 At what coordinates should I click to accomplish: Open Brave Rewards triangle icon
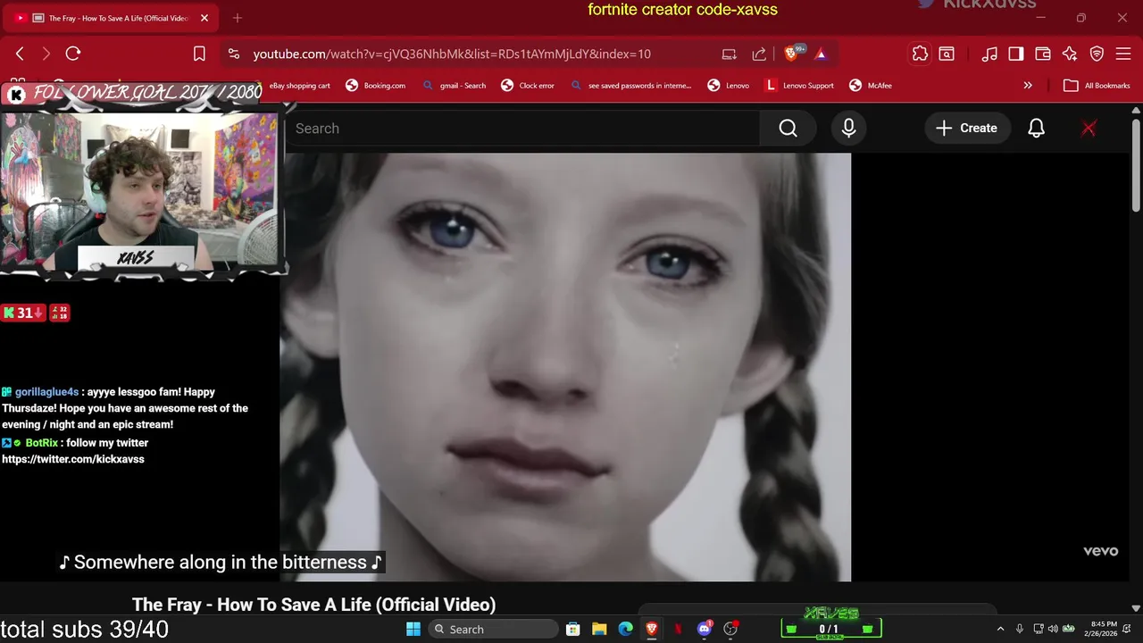tap(821, 54)
